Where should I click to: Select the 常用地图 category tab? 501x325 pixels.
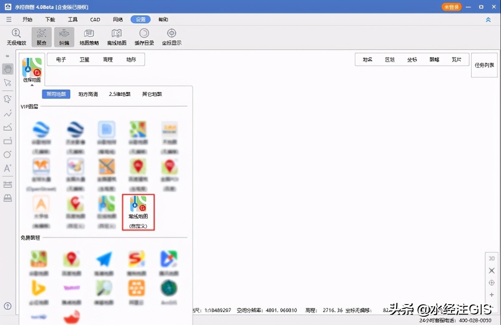(x=56, y=94)
